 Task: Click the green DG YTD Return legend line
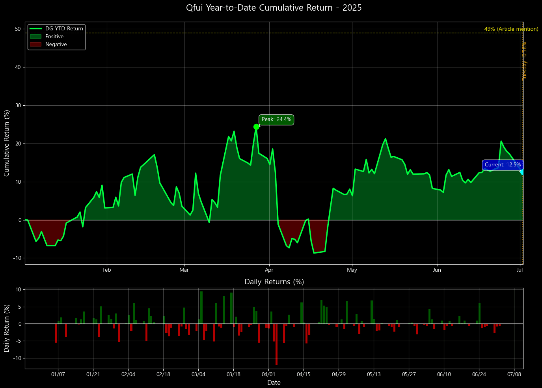click(36, 29)
